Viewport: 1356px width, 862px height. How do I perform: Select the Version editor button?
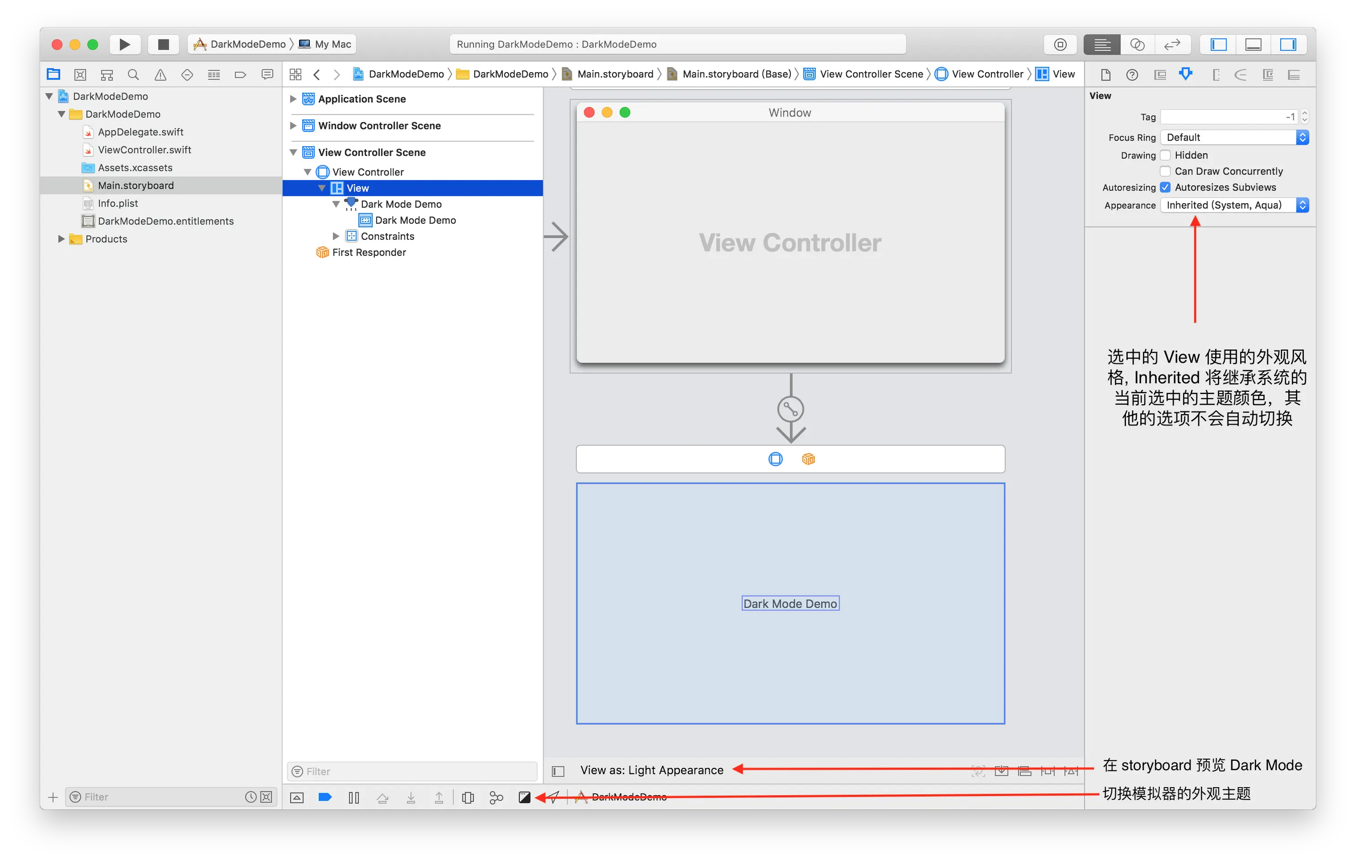pyautogui.click(x=1173, y=44)
